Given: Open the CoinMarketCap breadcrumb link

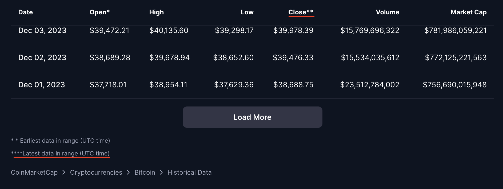Looking at the screenshot, I should tap(34, 172).
